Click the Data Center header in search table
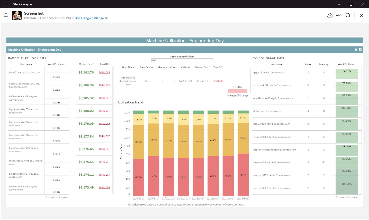 pyautogui.click(x=147, y=68)
